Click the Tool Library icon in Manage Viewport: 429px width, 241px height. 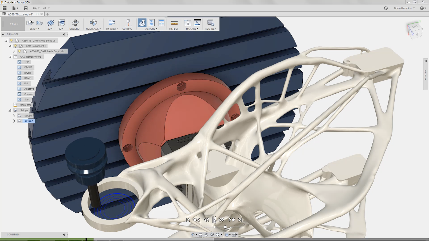click(x=188, y=23)
